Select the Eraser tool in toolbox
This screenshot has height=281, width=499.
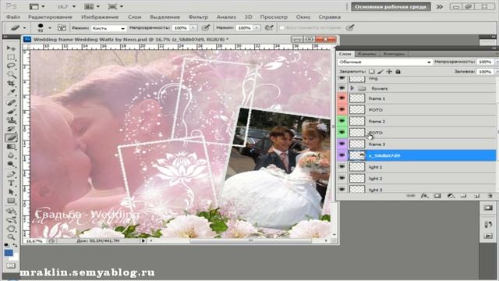pyautogui.click(x=11, y=138)
